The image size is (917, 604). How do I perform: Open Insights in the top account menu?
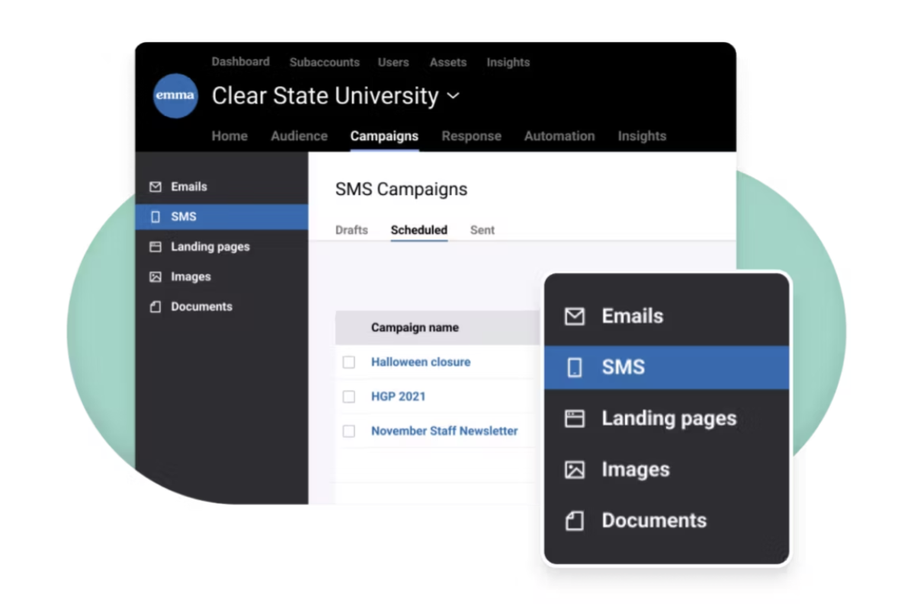click(508, 62)
